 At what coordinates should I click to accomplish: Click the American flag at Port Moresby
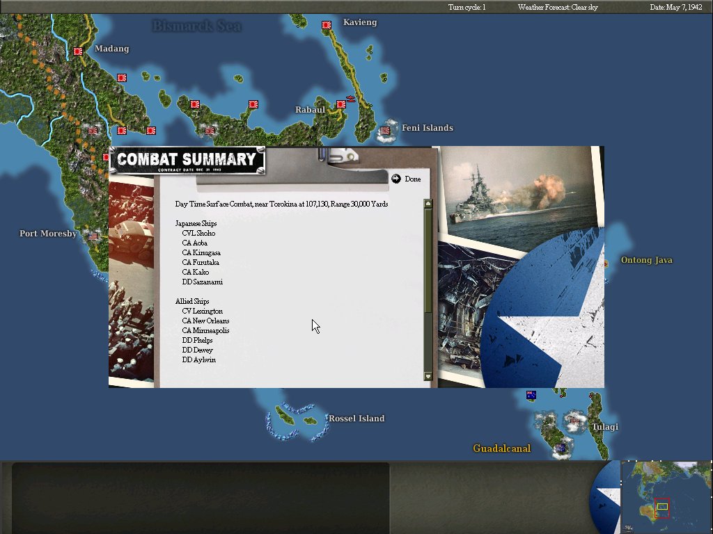click(94, 235)
